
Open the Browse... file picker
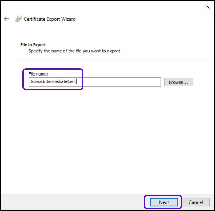[178, 82]
